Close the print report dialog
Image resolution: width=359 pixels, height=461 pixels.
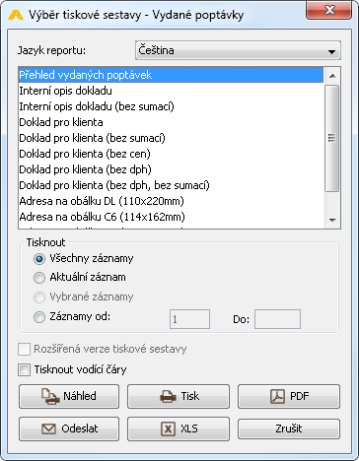328,10
